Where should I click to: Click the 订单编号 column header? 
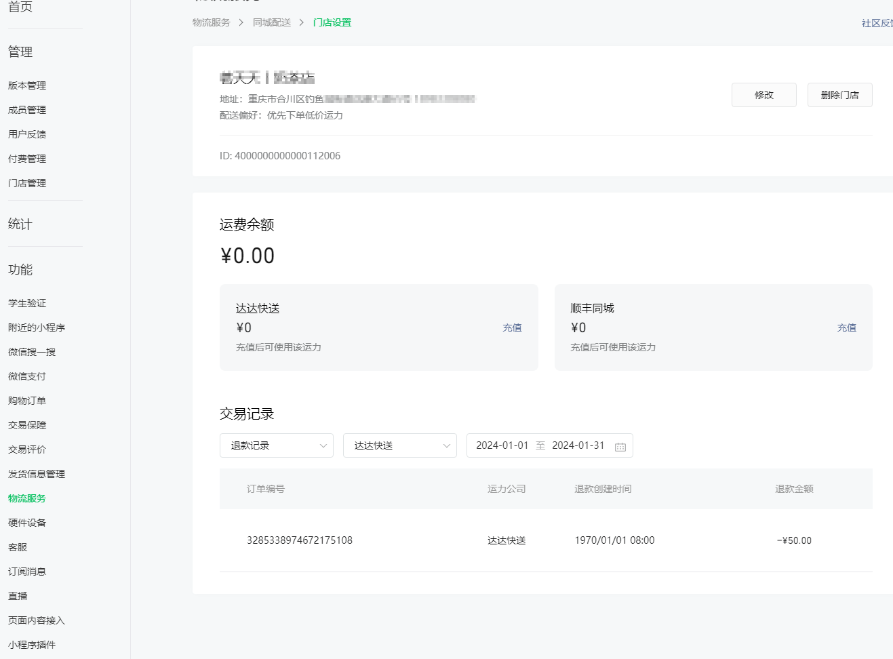point(266,489)
